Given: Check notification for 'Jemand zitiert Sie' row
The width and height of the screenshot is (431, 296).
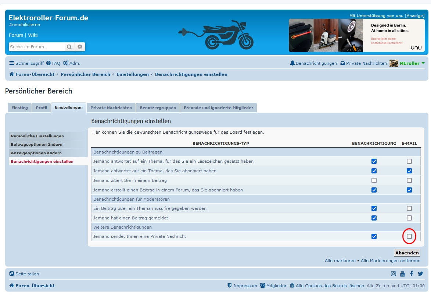Looking at the screenshot, I should pos(374,180).
